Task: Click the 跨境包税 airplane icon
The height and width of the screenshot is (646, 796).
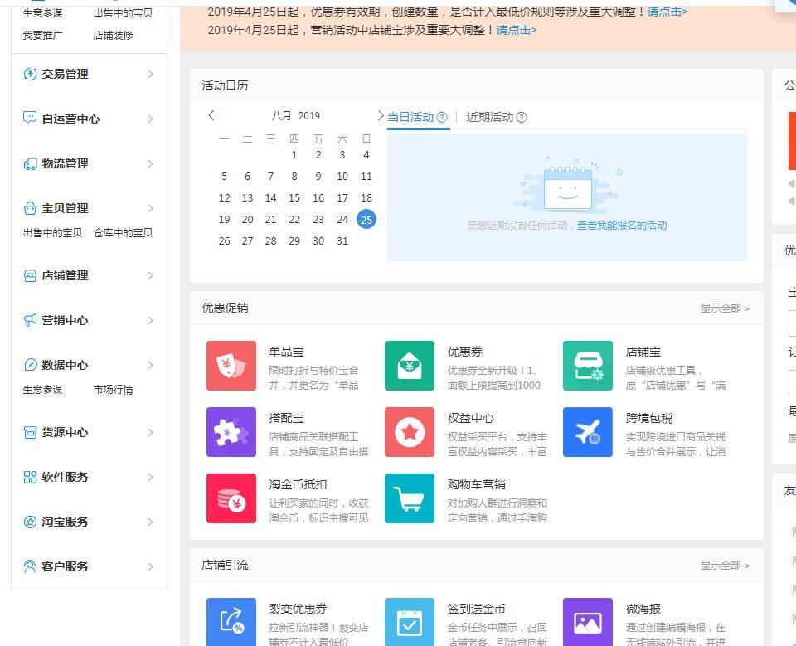Action: point(588,432)
